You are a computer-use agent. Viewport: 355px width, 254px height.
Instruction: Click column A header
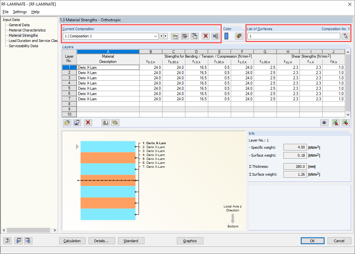108,52
